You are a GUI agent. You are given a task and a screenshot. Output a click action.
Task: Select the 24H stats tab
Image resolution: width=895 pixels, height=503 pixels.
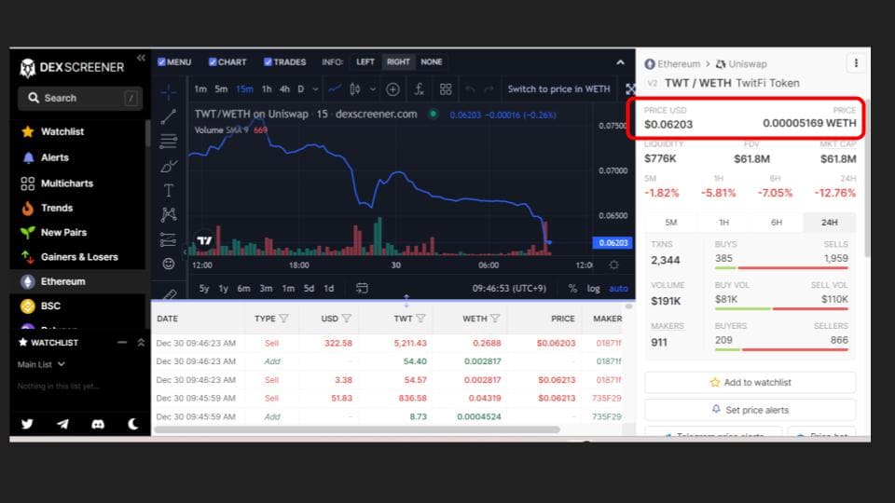830,223
